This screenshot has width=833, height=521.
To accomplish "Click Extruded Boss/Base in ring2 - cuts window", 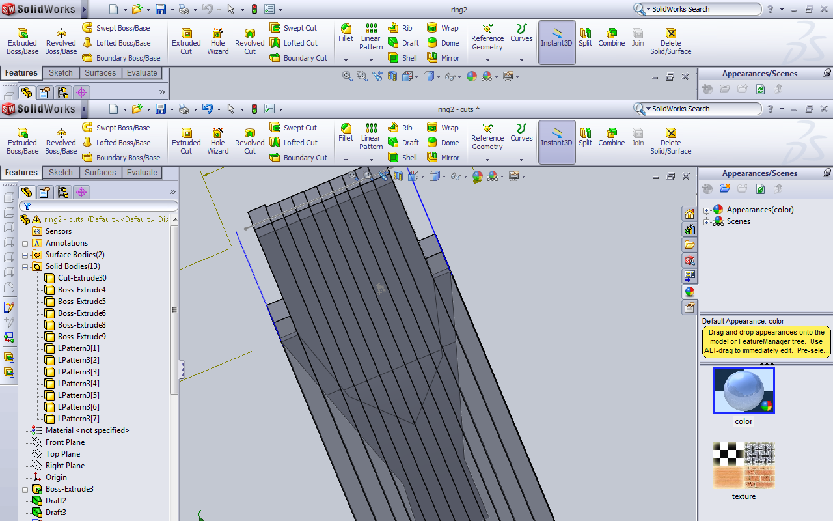I will [23, 141].
